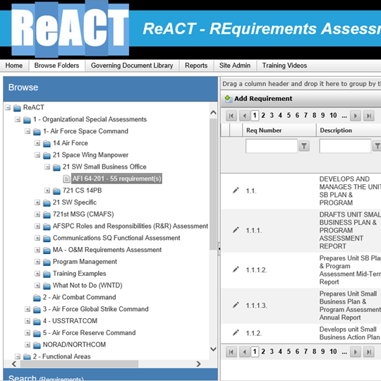The height and width of the screenshot is (381, 381).
Task: Go to last page in top pager
Action: 368,116
